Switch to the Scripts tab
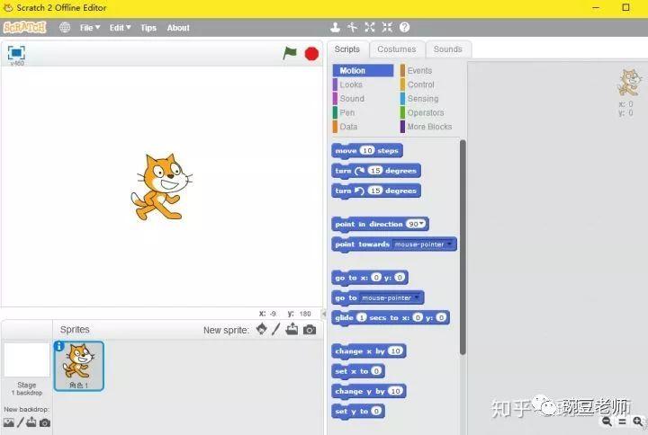This screenshot has height=435, width=648. pyautogui.click(x=347, y=49)
